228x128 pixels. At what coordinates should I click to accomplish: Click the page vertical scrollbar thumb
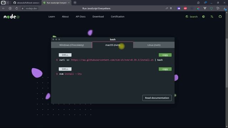pyautogui.click(x=227, y=63)
